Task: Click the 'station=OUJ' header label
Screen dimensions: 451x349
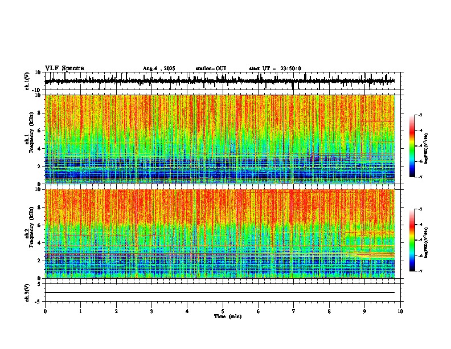Action: click(x=211, y=68)
